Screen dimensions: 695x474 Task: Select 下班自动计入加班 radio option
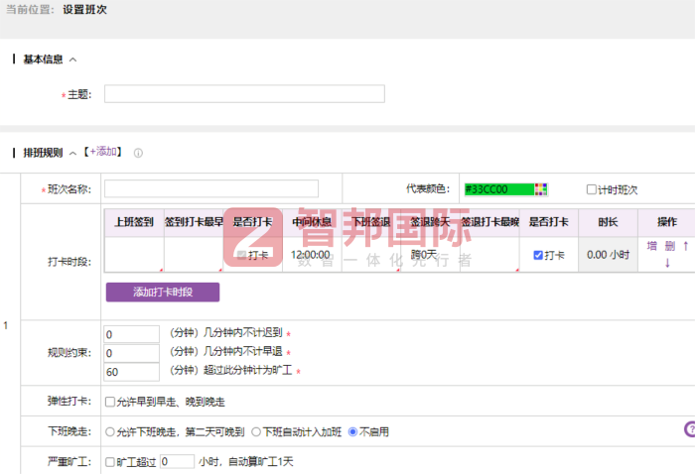point(256,431)
